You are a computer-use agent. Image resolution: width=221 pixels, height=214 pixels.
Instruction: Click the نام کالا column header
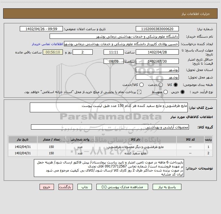pos(135,139)
